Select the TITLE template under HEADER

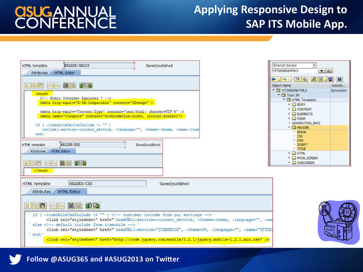pos(301,149)
